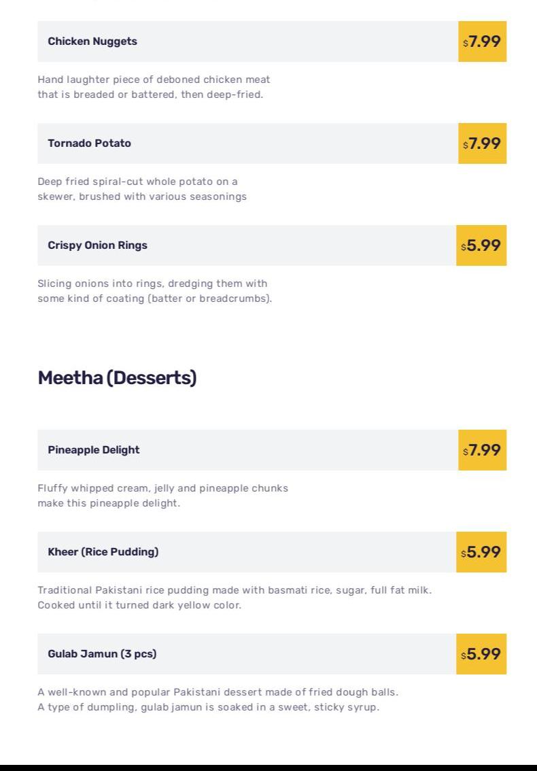Click the Chicken Nuggets item title
This screenshot has width=537, height=771.
[92, 41]
